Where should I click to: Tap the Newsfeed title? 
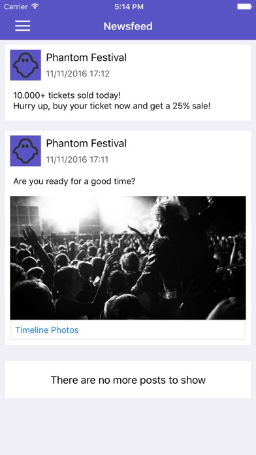pos(128,26)
